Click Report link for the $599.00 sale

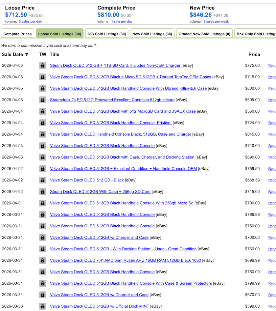pos(272,306)
